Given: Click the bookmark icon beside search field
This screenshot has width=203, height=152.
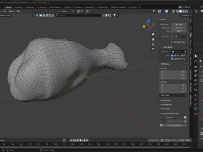Looking at the screenshot, I should coord(107,15).
